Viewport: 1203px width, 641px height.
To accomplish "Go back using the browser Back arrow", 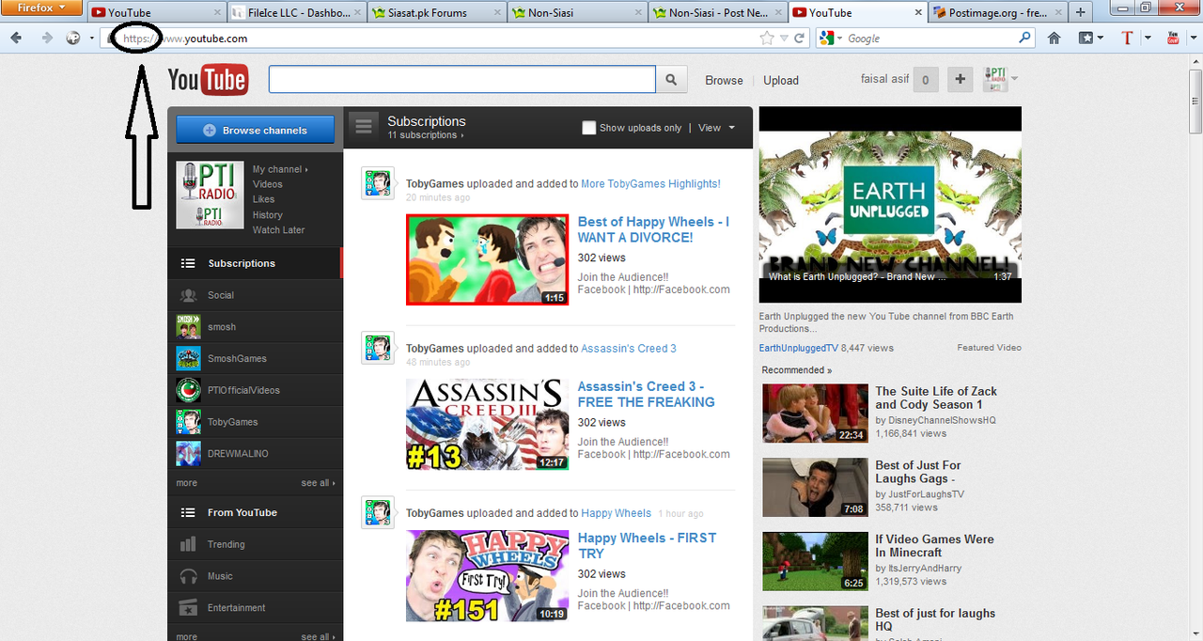I will [x=16, y=39].
